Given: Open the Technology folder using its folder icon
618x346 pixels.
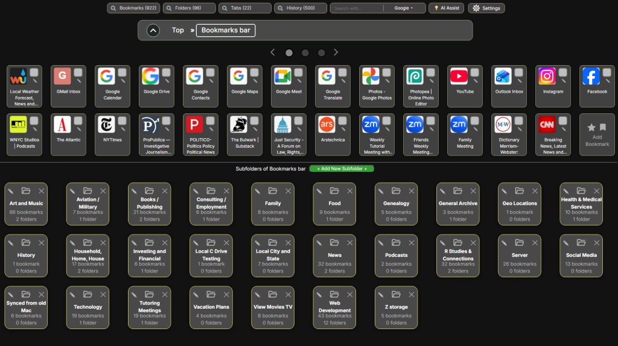Looking at the screenshot, I should (x=88, y=294).
